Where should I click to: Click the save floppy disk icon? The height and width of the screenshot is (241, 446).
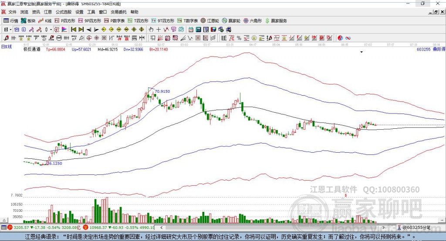pos(213,30)
